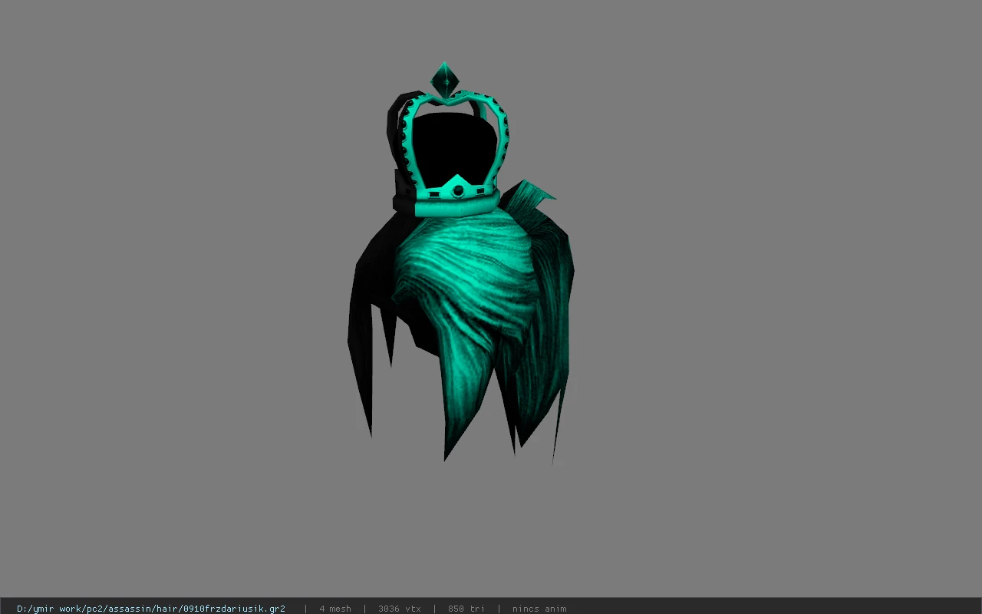Click the 'nincs anim' status text

(x=539, y=609)
